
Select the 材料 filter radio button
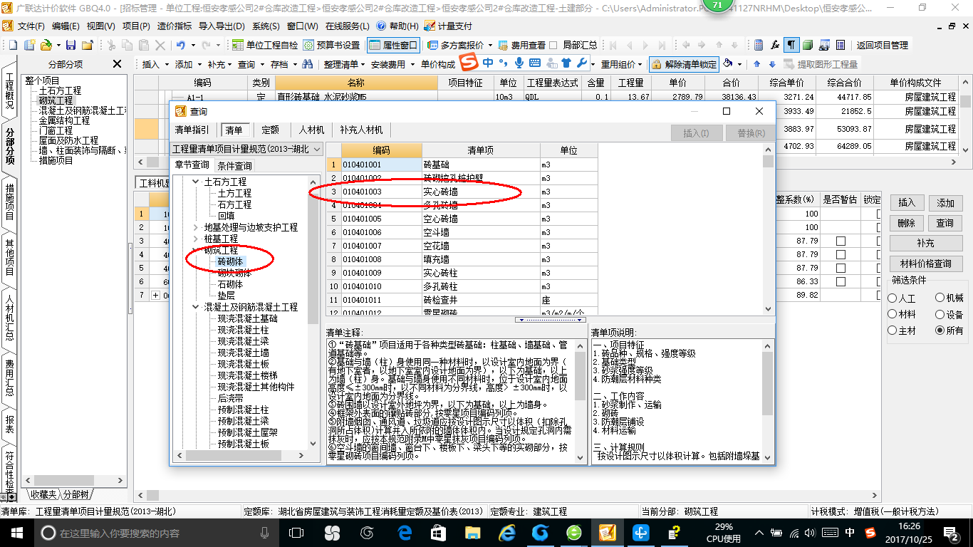point(893,314)
